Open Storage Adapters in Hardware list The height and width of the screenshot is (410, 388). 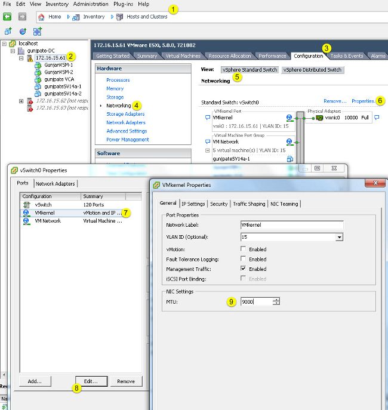125,114
